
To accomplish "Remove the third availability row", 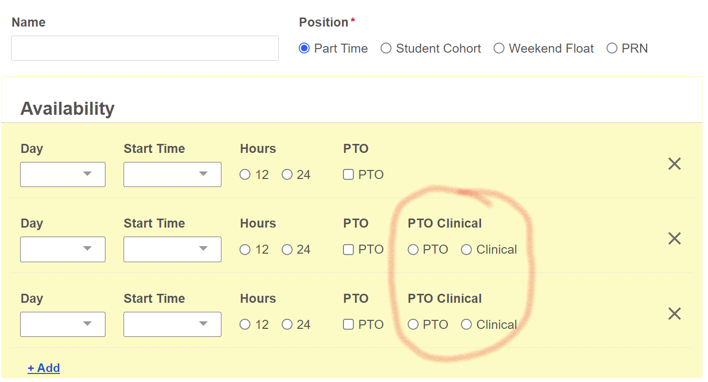I will tap(674, 314).
